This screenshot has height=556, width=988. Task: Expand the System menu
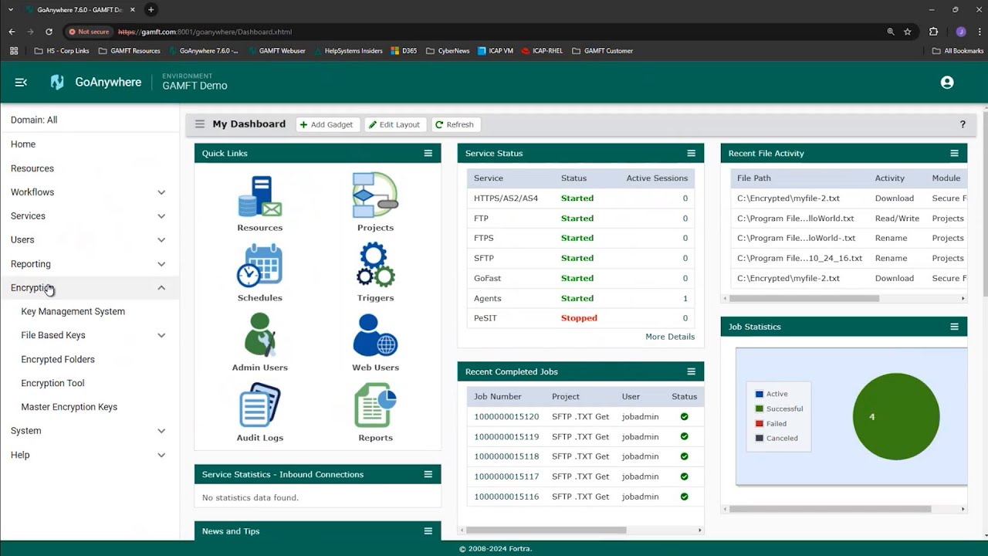click(x=161, y=431)
